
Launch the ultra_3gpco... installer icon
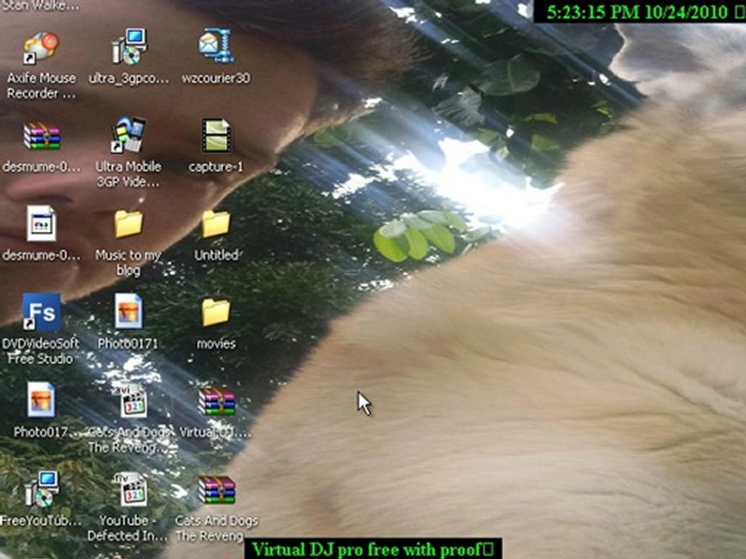[130, 47]
